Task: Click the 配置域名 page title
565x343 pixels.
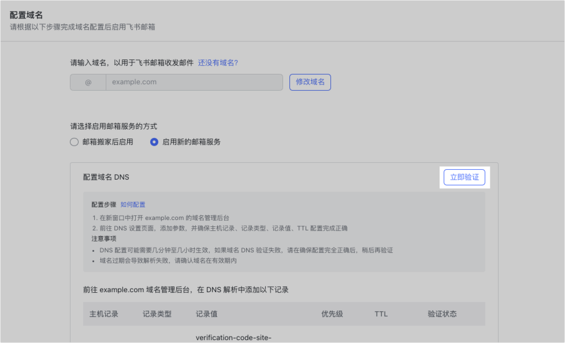Action: [27, 15]
